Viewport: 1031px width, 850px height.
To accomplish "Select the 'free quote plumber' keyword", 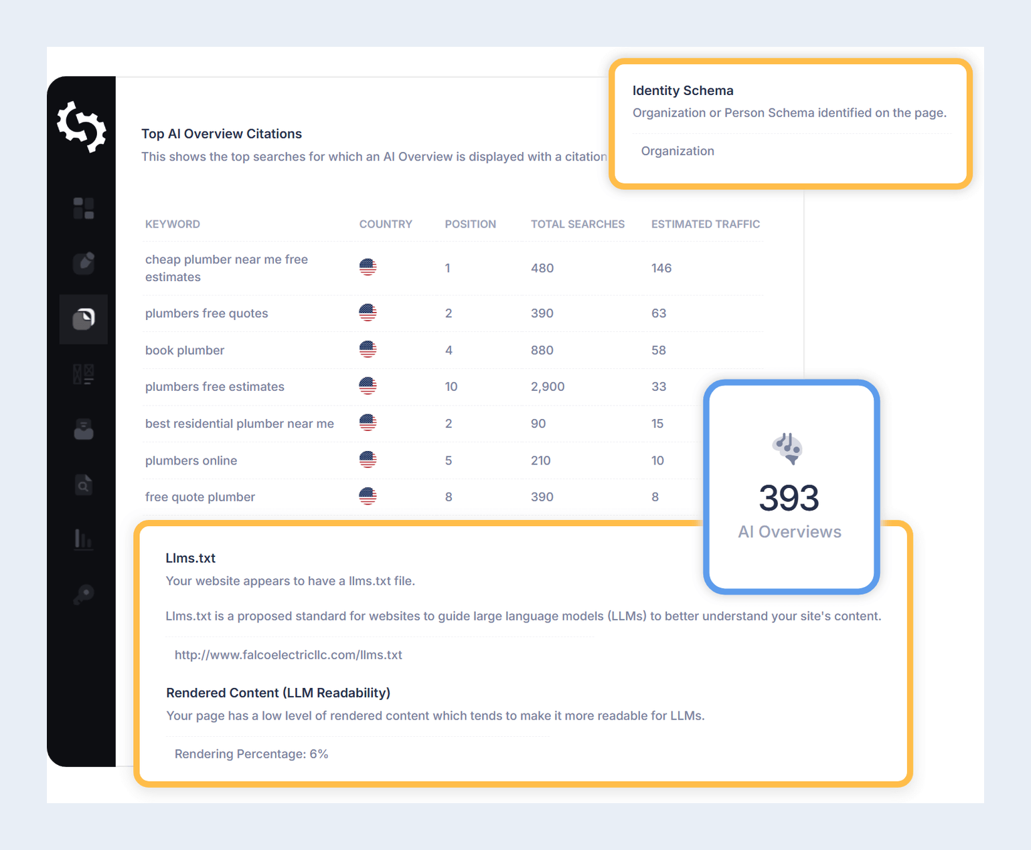I will click(x=200, y=497).
